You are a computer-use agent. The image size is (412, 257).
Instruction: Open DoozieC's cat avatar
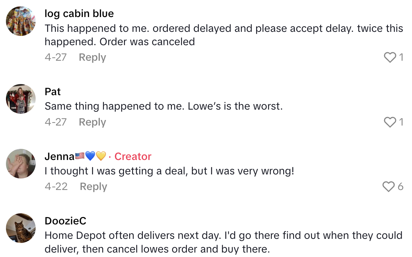point(21,228)
